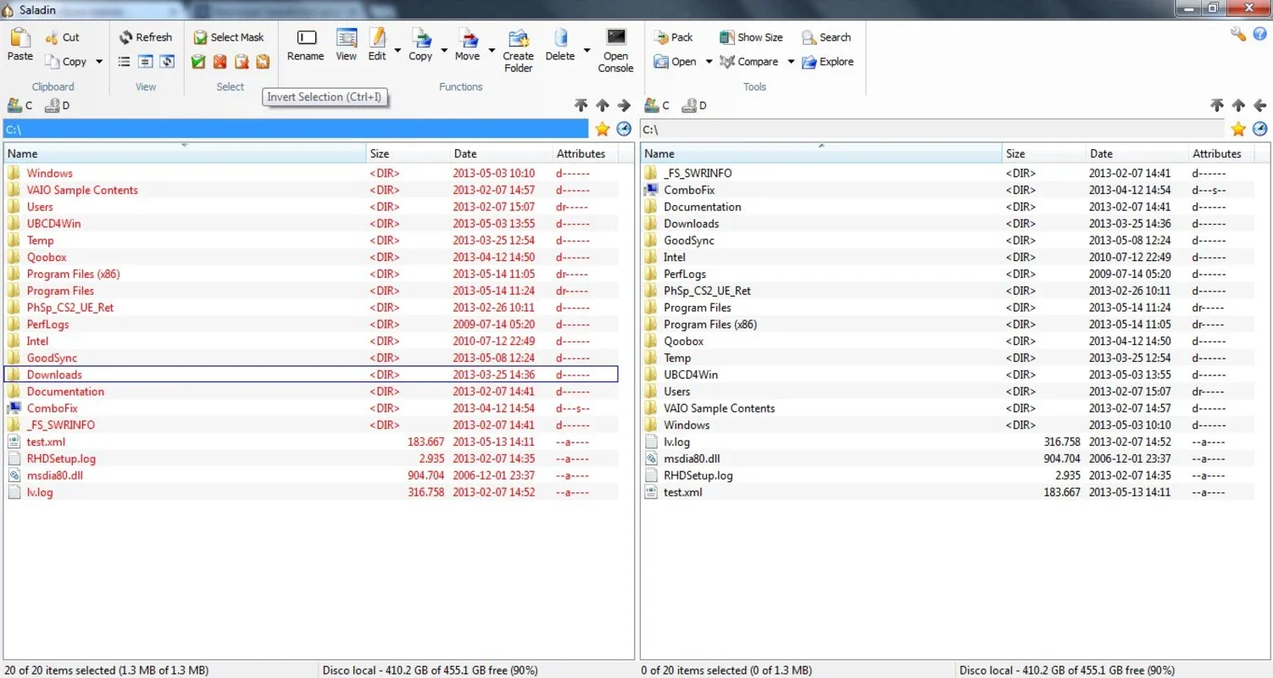Click Refresh in the View group
Image resolution: width=1273 pixels, height=678 pixels.
coord(146,37)
